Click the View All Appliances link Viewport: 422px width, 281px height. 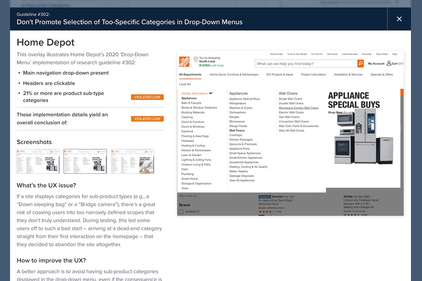point(242,180)
